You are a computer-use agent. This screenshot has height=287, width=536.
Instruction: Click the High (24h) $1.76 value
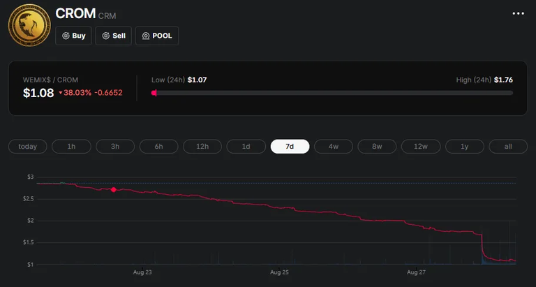click(x=503, y=80)
